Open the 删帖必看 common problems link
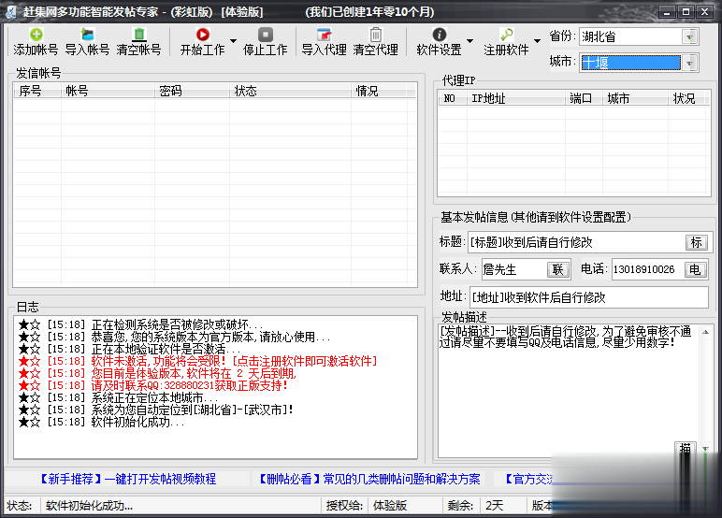This screenshot has height=518, width=722. click(369, 479)
